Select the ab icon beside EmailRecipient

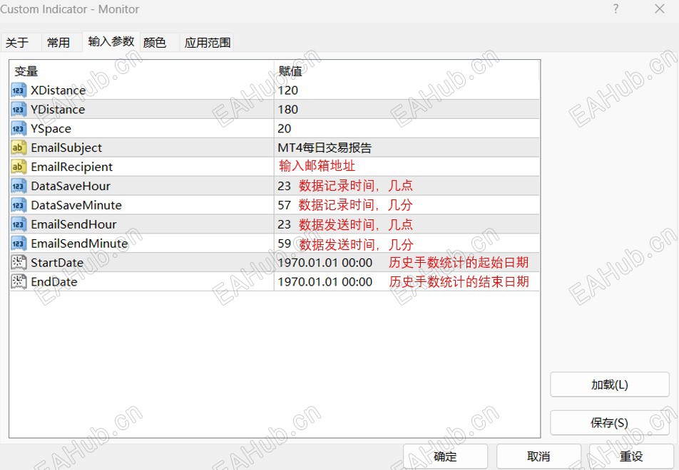[18, 167]
